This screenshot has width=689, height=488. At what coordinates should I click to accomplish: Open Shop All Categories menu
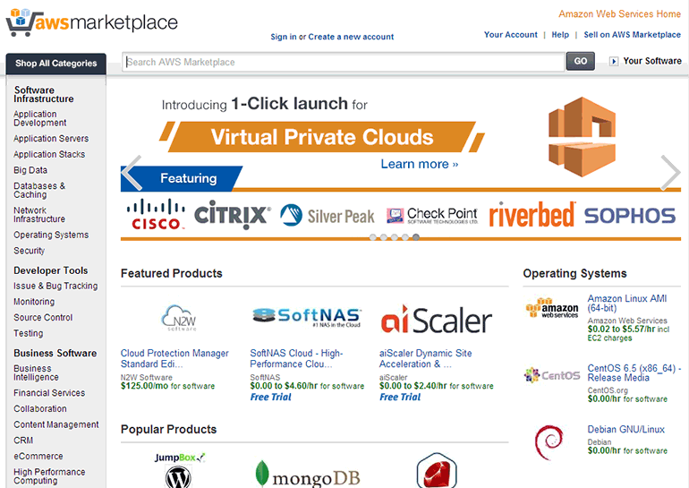(55, 64)
